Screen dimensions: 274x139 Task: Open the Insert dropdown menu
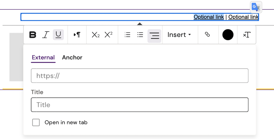point(179,35)
